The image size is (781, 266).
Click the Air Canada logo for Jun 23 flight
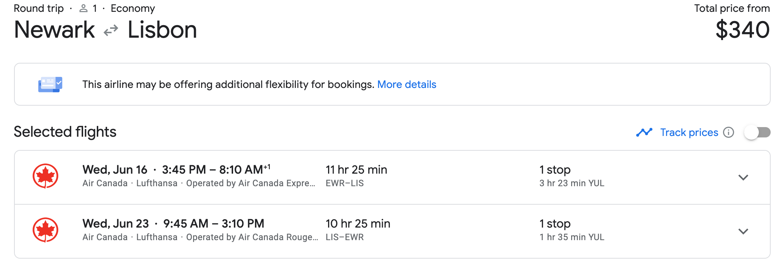(45, 230)
